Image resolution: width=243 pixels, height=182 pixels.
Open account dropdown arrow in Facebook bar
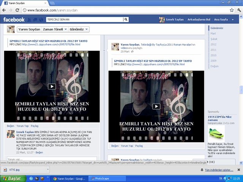233,20
